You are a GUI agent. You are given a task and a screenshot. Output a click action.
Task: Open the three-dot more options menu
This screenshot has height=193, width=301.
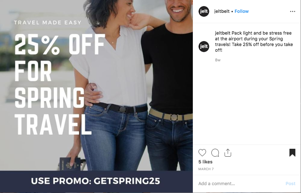tap(292, 11)
